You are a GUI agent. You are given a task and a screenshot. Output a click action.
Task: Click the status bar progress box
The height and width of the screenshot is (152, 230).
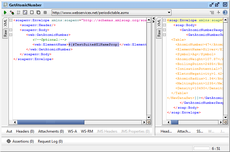[x=202, y=148]
